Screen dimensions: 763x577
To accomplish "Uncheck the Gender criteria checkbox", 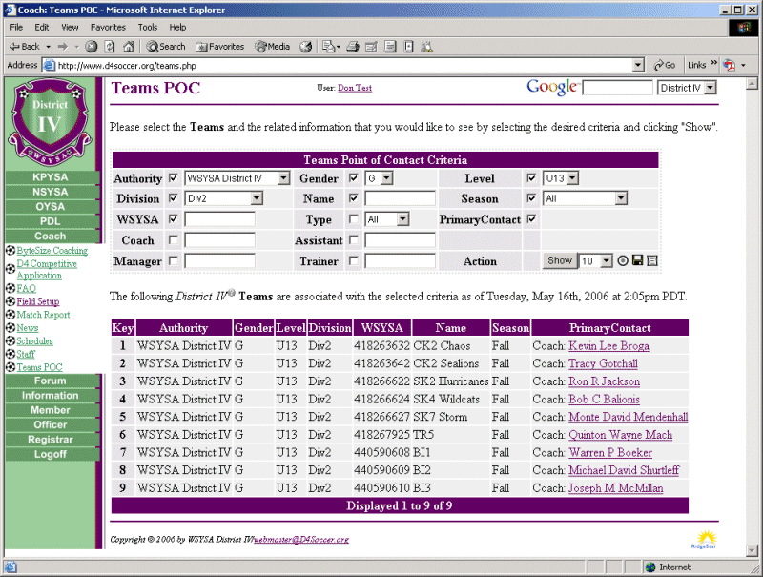I will pos(354,178).
